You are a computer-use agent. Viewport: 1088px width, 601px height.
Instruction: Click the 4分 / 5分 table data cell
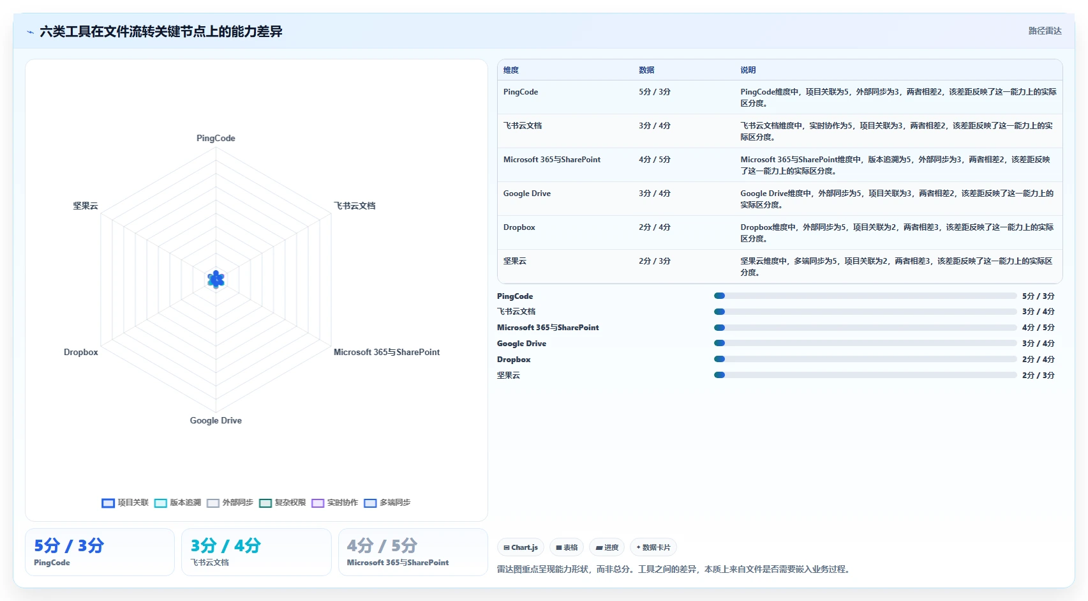tap(655, 160)
